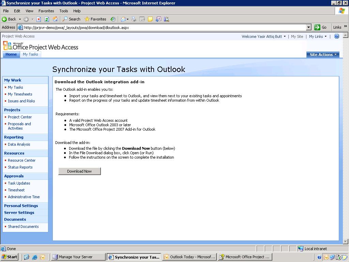Switch to the My Tasks tab

pyautogui.click(x=30, y=54)
